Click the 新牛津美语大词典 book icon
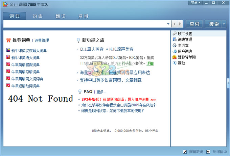The image size is (230, 156). tap(8, 57)
